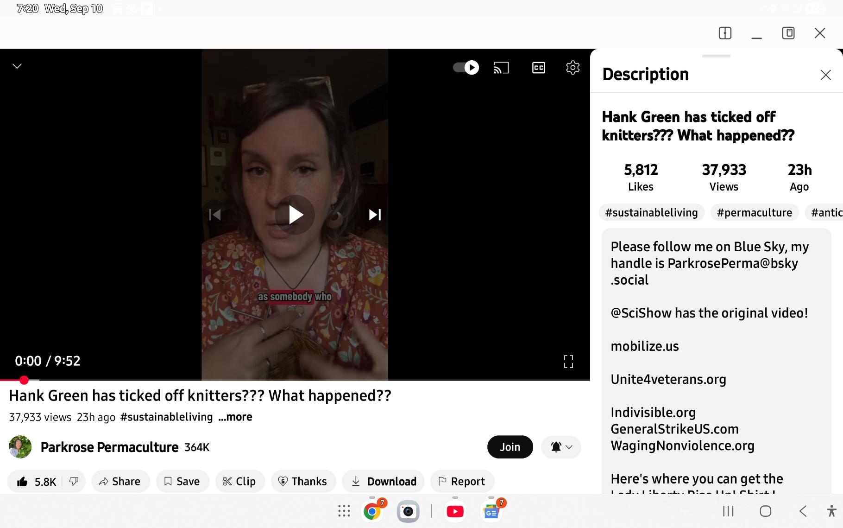
Task: Open notification bell dropdown
Action: [x=561, y=447]
